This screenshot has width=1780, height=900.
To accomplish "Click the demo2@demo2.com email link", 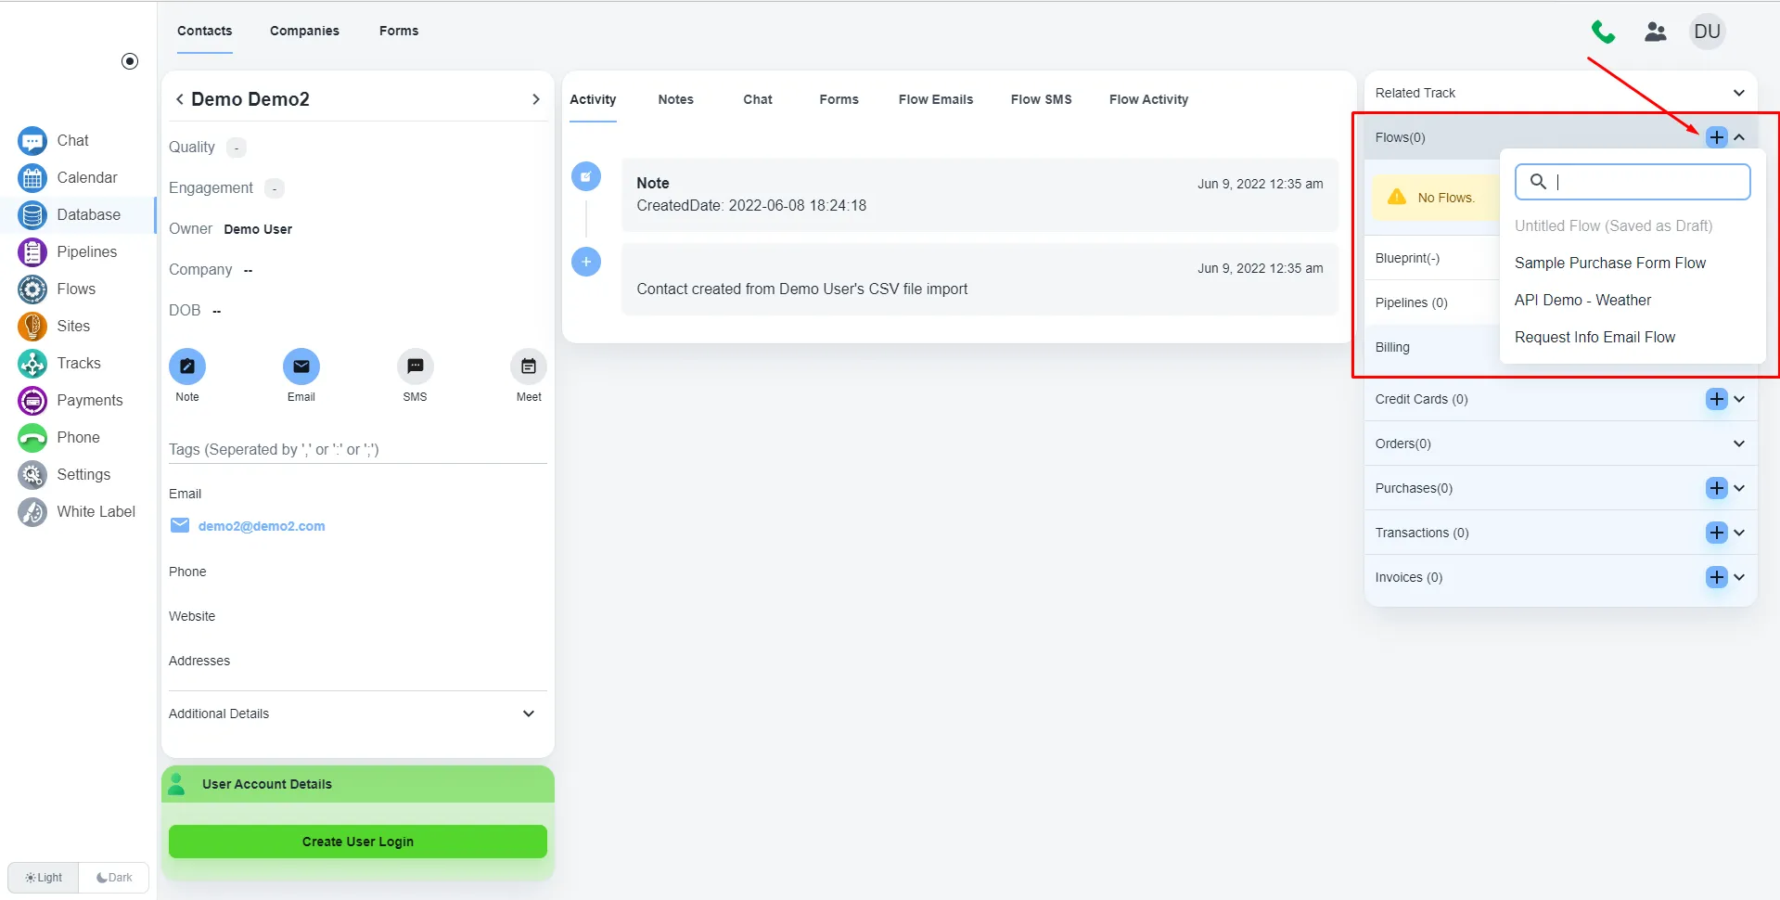I will pos(262,526).
